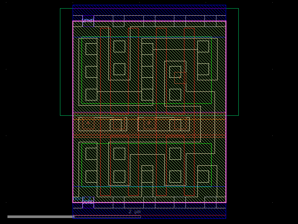
Task: Click the nor2_2 cell name text
Action: coord(79,198)
